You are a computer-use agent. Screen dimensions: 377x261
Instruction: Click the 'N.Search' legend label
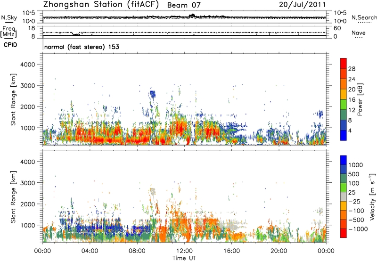point(364,17)
